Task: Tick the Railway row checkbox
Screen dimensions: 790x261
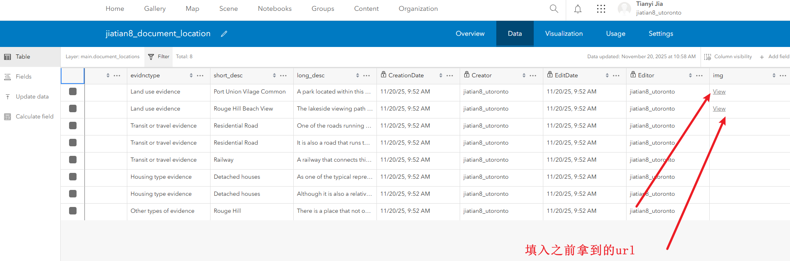Action: [x=73, y=160]
